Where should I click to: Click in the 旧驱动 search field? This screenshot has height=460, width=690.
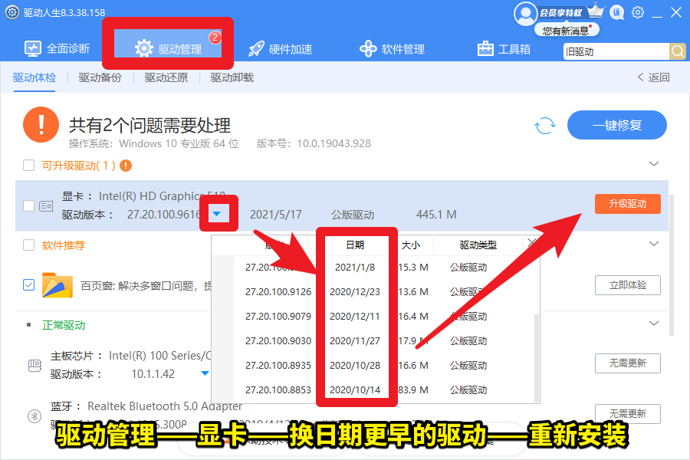pyautogui.click(x=616, y=51)
